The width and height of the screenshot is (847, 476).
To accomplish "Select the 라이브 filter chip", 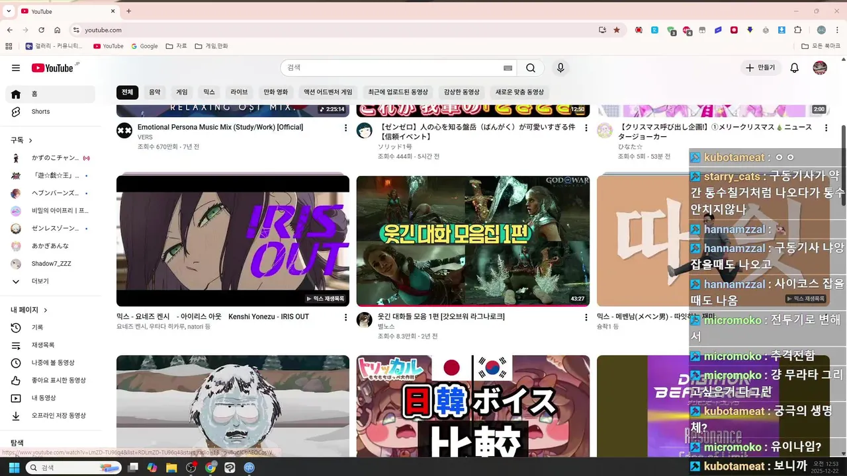I will click(x=239, y=92).
